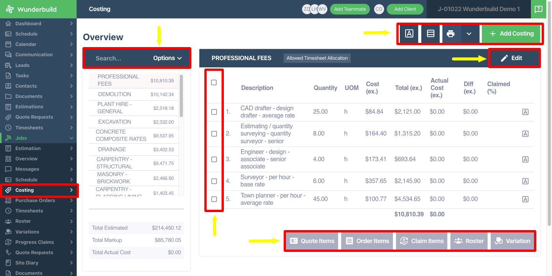Tick the checkbox for Town planner row
This screenshot has width=552, height=276.
[x=214, y=199]
